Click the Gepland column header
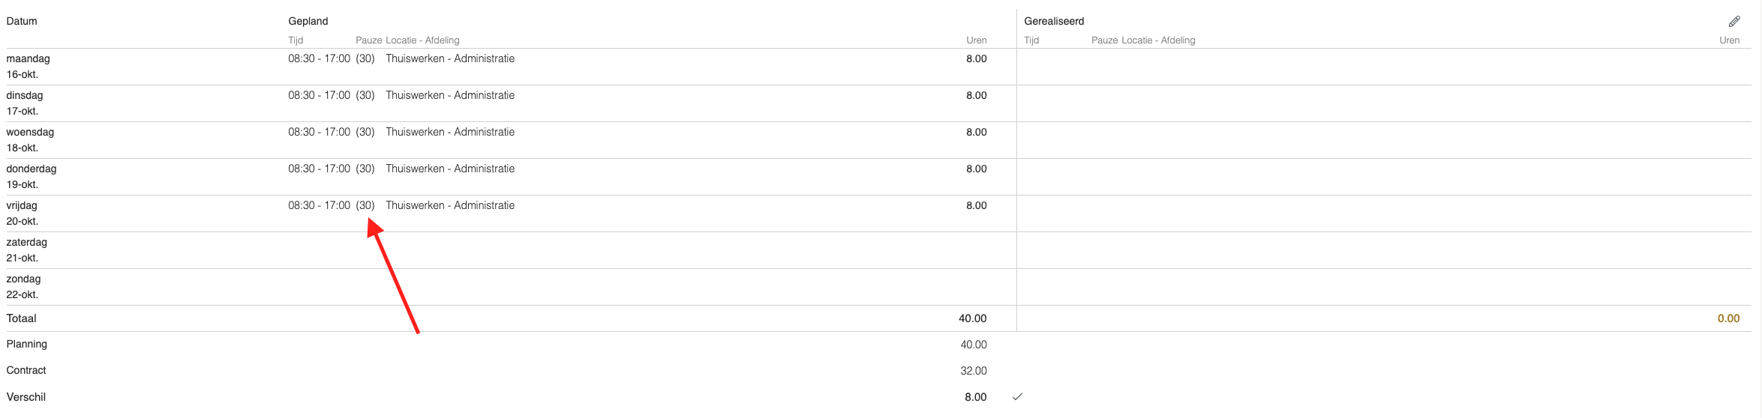This screenshot has width=1762, height=418. coord(308,21)
